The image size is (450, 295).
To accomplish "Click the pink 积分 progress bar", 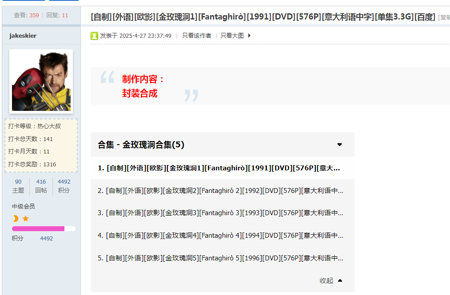I will tap(38, 228).
